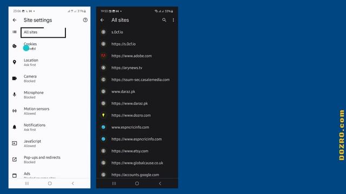Tap the Camera icon
Viewport: 346px width, 194px height.
(15, 78)
